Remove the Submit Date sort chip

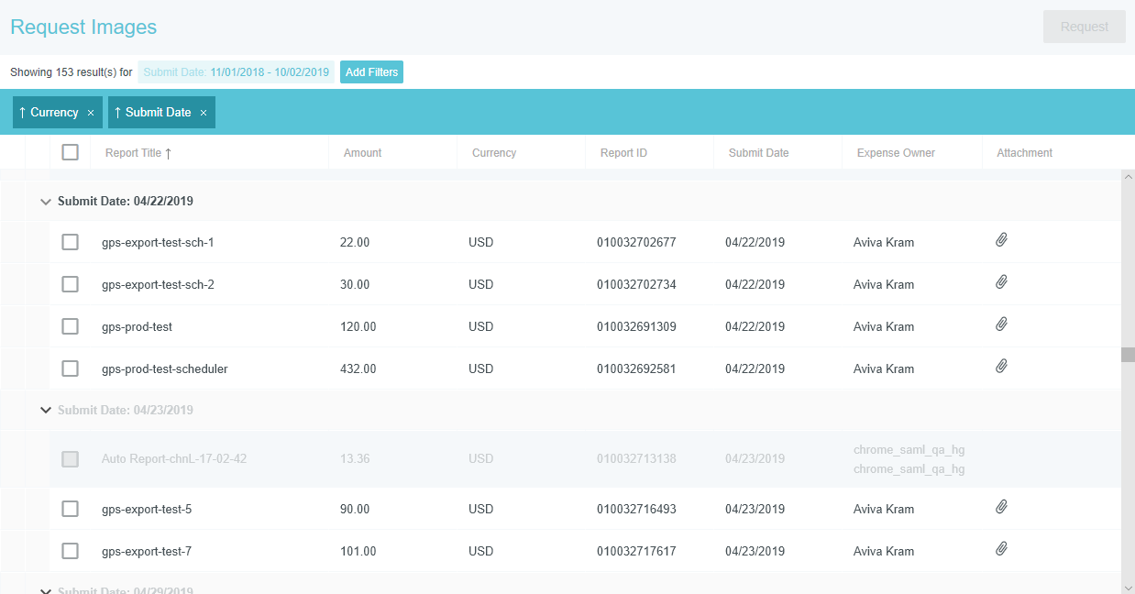[x=204, y=113]
